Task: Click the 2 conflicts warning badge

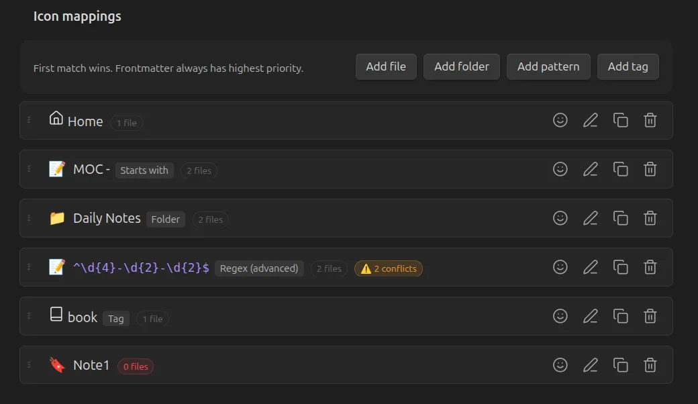Action: click(x=389, y=268)
